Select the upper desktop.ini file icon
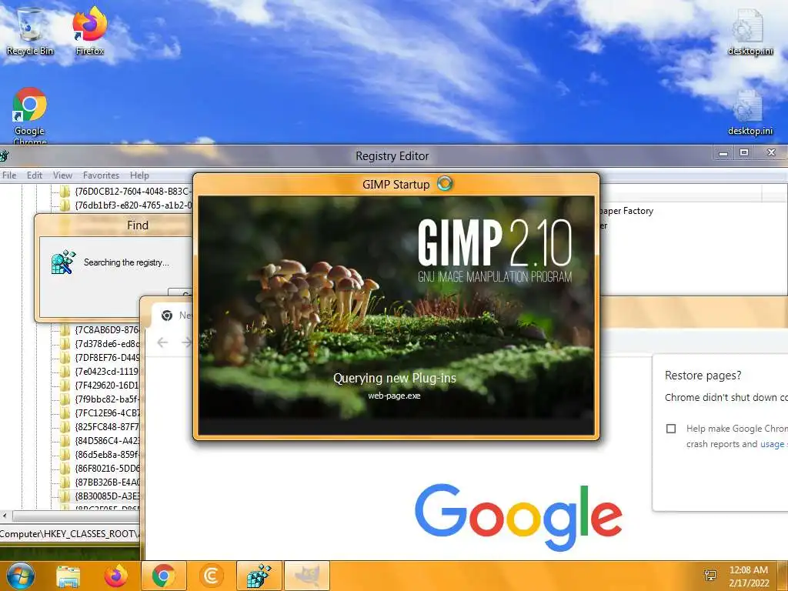Screen dimensions: 788x591 750,31
